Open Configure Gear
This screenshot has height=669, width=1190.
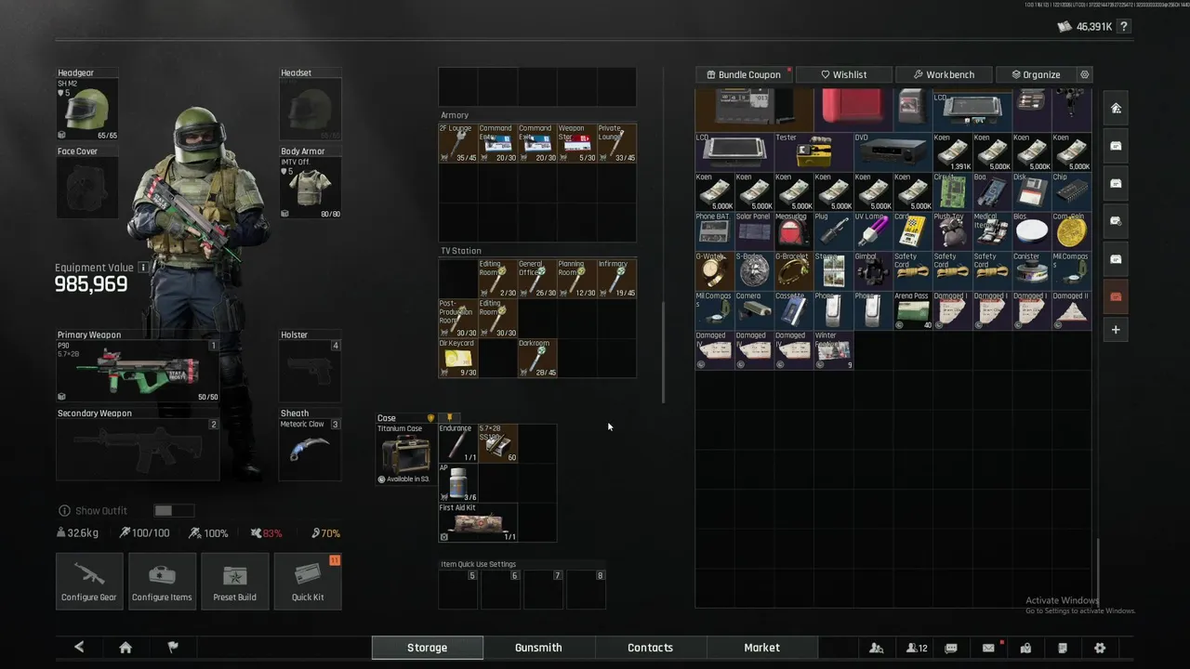[x=89, y=582]
